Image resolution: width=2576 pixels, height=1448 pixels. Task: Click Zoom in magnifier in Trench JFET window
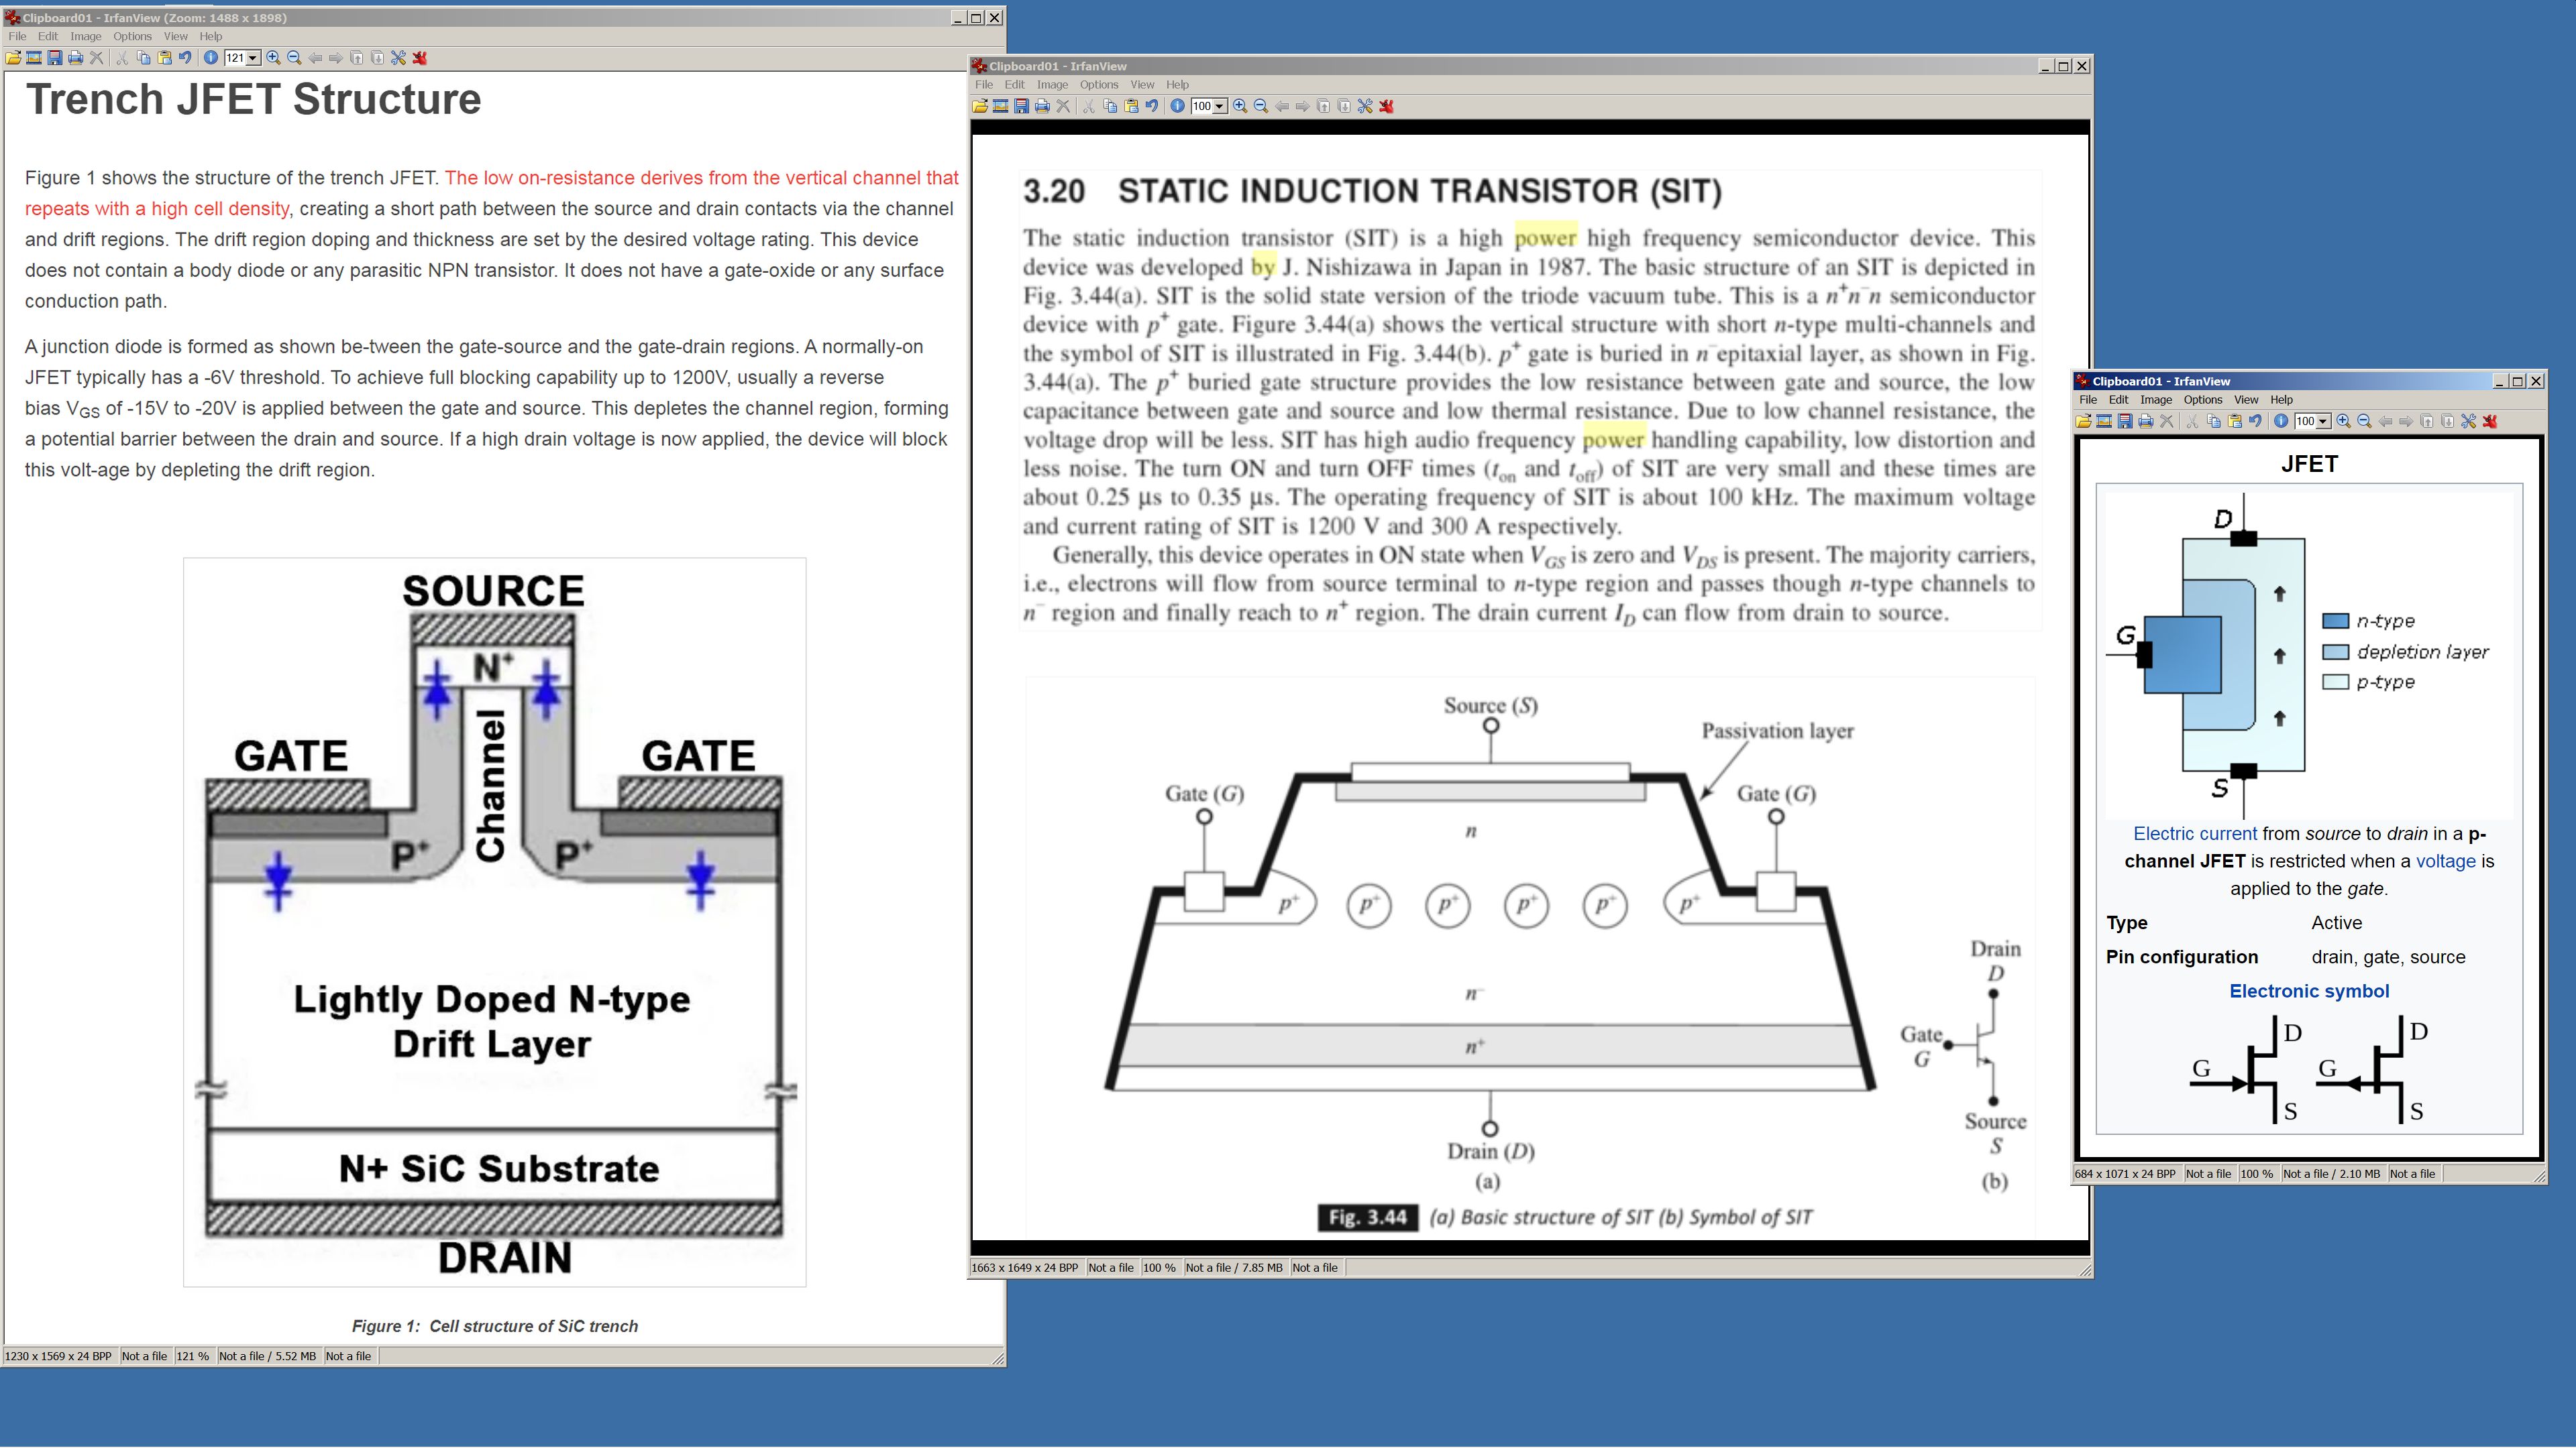pyautogui.click(x=273, y=58)
